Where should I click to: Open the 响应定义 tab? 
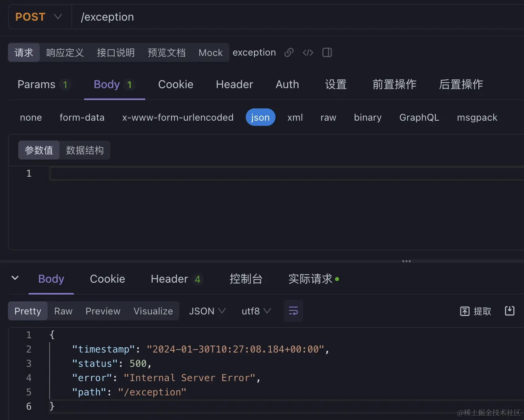65,52
